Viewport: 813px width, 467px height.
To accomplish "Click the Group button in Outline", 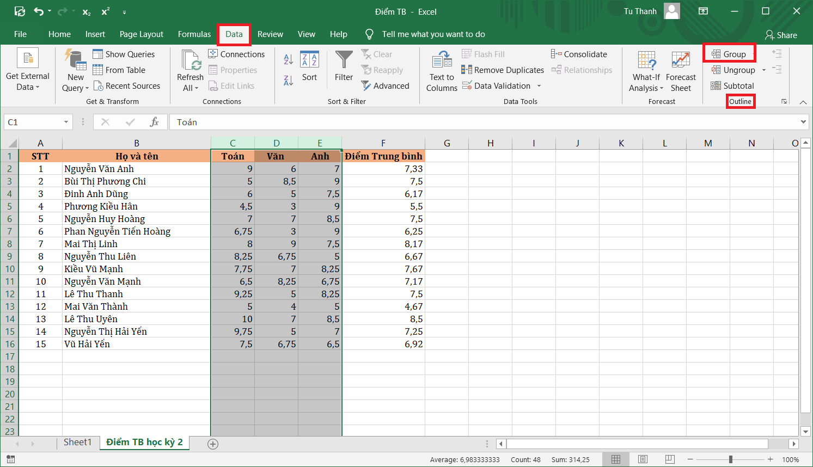I will [729, 54].
